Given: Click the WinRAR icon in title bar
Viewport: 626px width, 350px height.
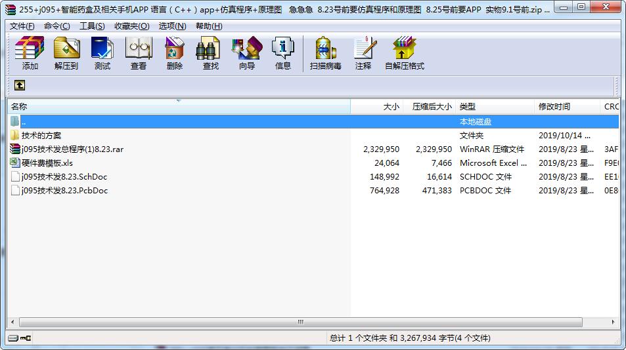Looking at the screenshot, I should tap(11, 9).
